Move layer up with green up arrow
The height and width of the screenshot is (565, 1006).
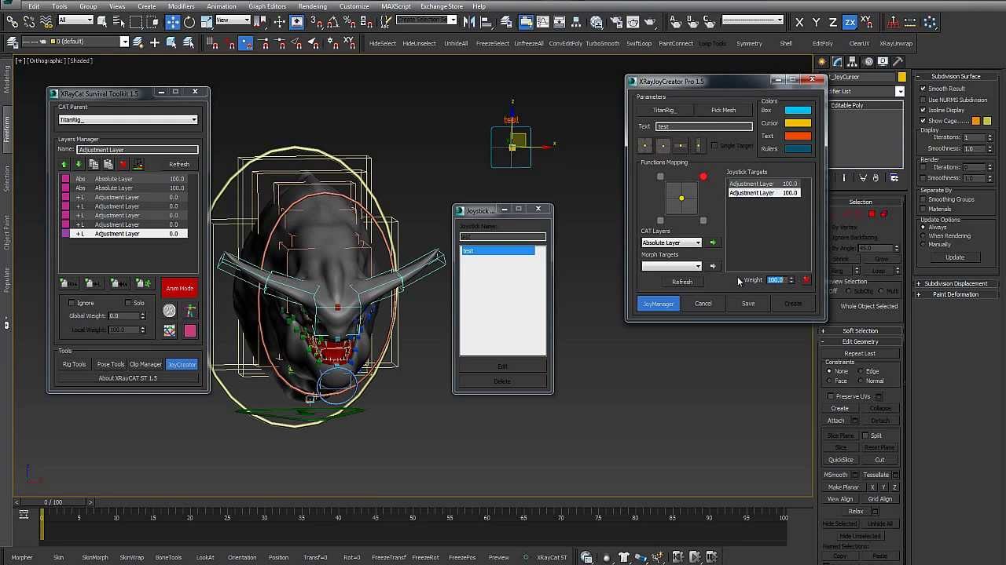[x=64, y=164]
